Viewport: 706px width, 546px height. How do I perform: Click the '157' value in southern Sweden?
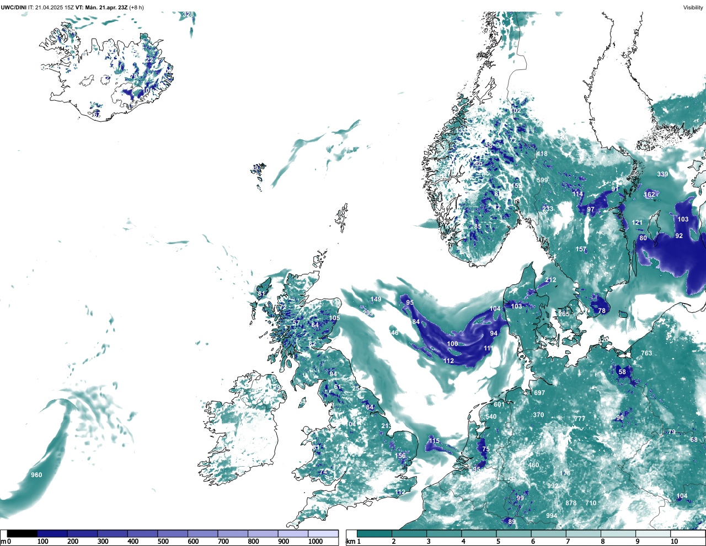[581, 249]
